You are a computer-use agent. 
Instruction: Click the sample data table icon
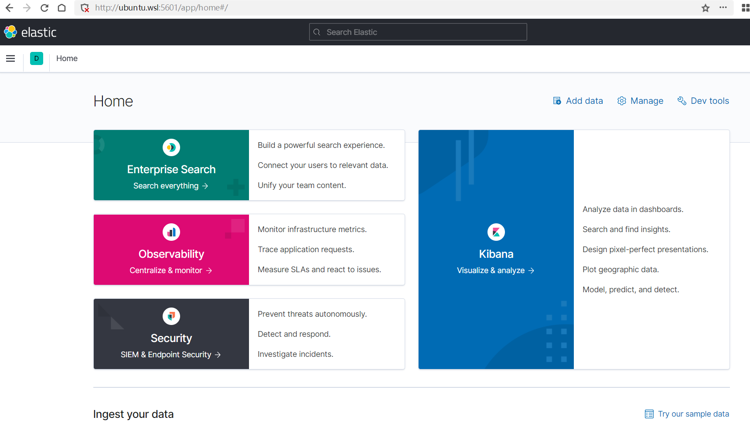(x=649, y=414)
